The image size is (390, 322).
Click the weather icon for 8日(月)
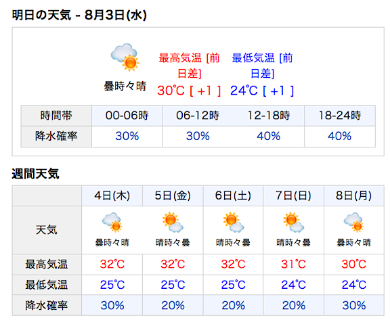354,223
